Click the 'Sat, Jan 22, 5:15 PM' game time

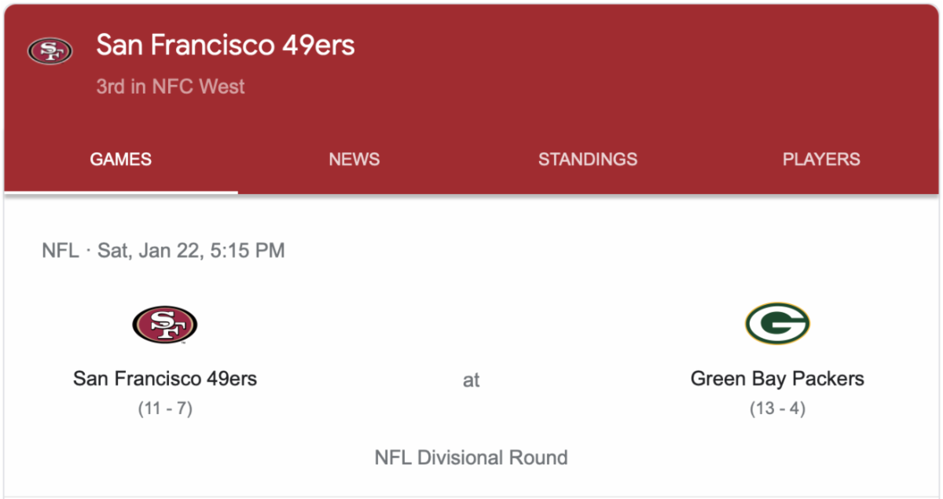191,251
